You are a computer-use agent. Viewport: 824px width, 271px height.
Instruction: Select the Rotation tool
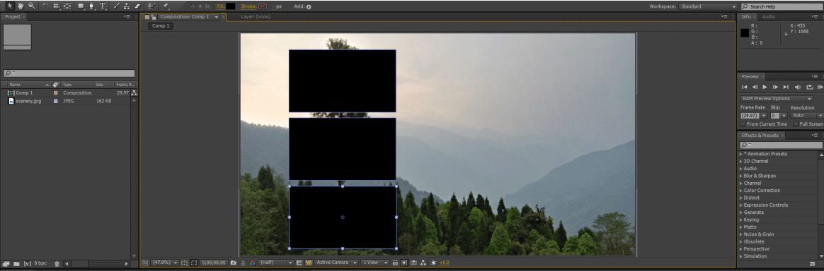46,6
